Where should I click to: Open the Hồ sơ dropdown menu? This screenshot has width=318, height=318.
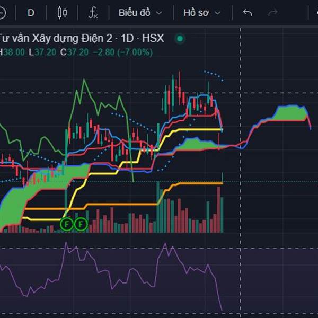coord(202,13)
